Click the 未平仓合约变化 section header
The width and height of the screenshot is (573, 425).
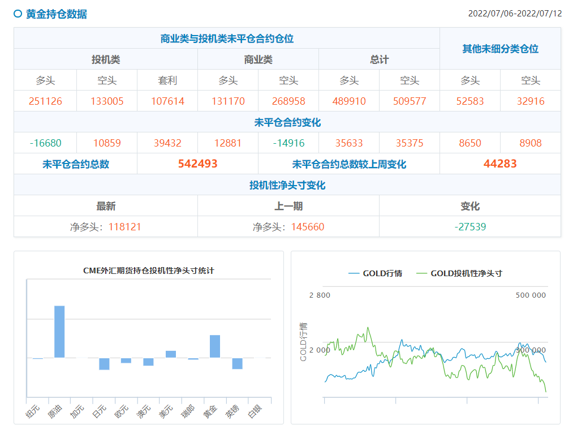(x=287, y=122)
